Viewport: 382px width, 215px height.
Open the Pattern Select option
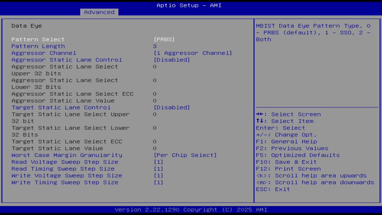(x=38, y=39)
